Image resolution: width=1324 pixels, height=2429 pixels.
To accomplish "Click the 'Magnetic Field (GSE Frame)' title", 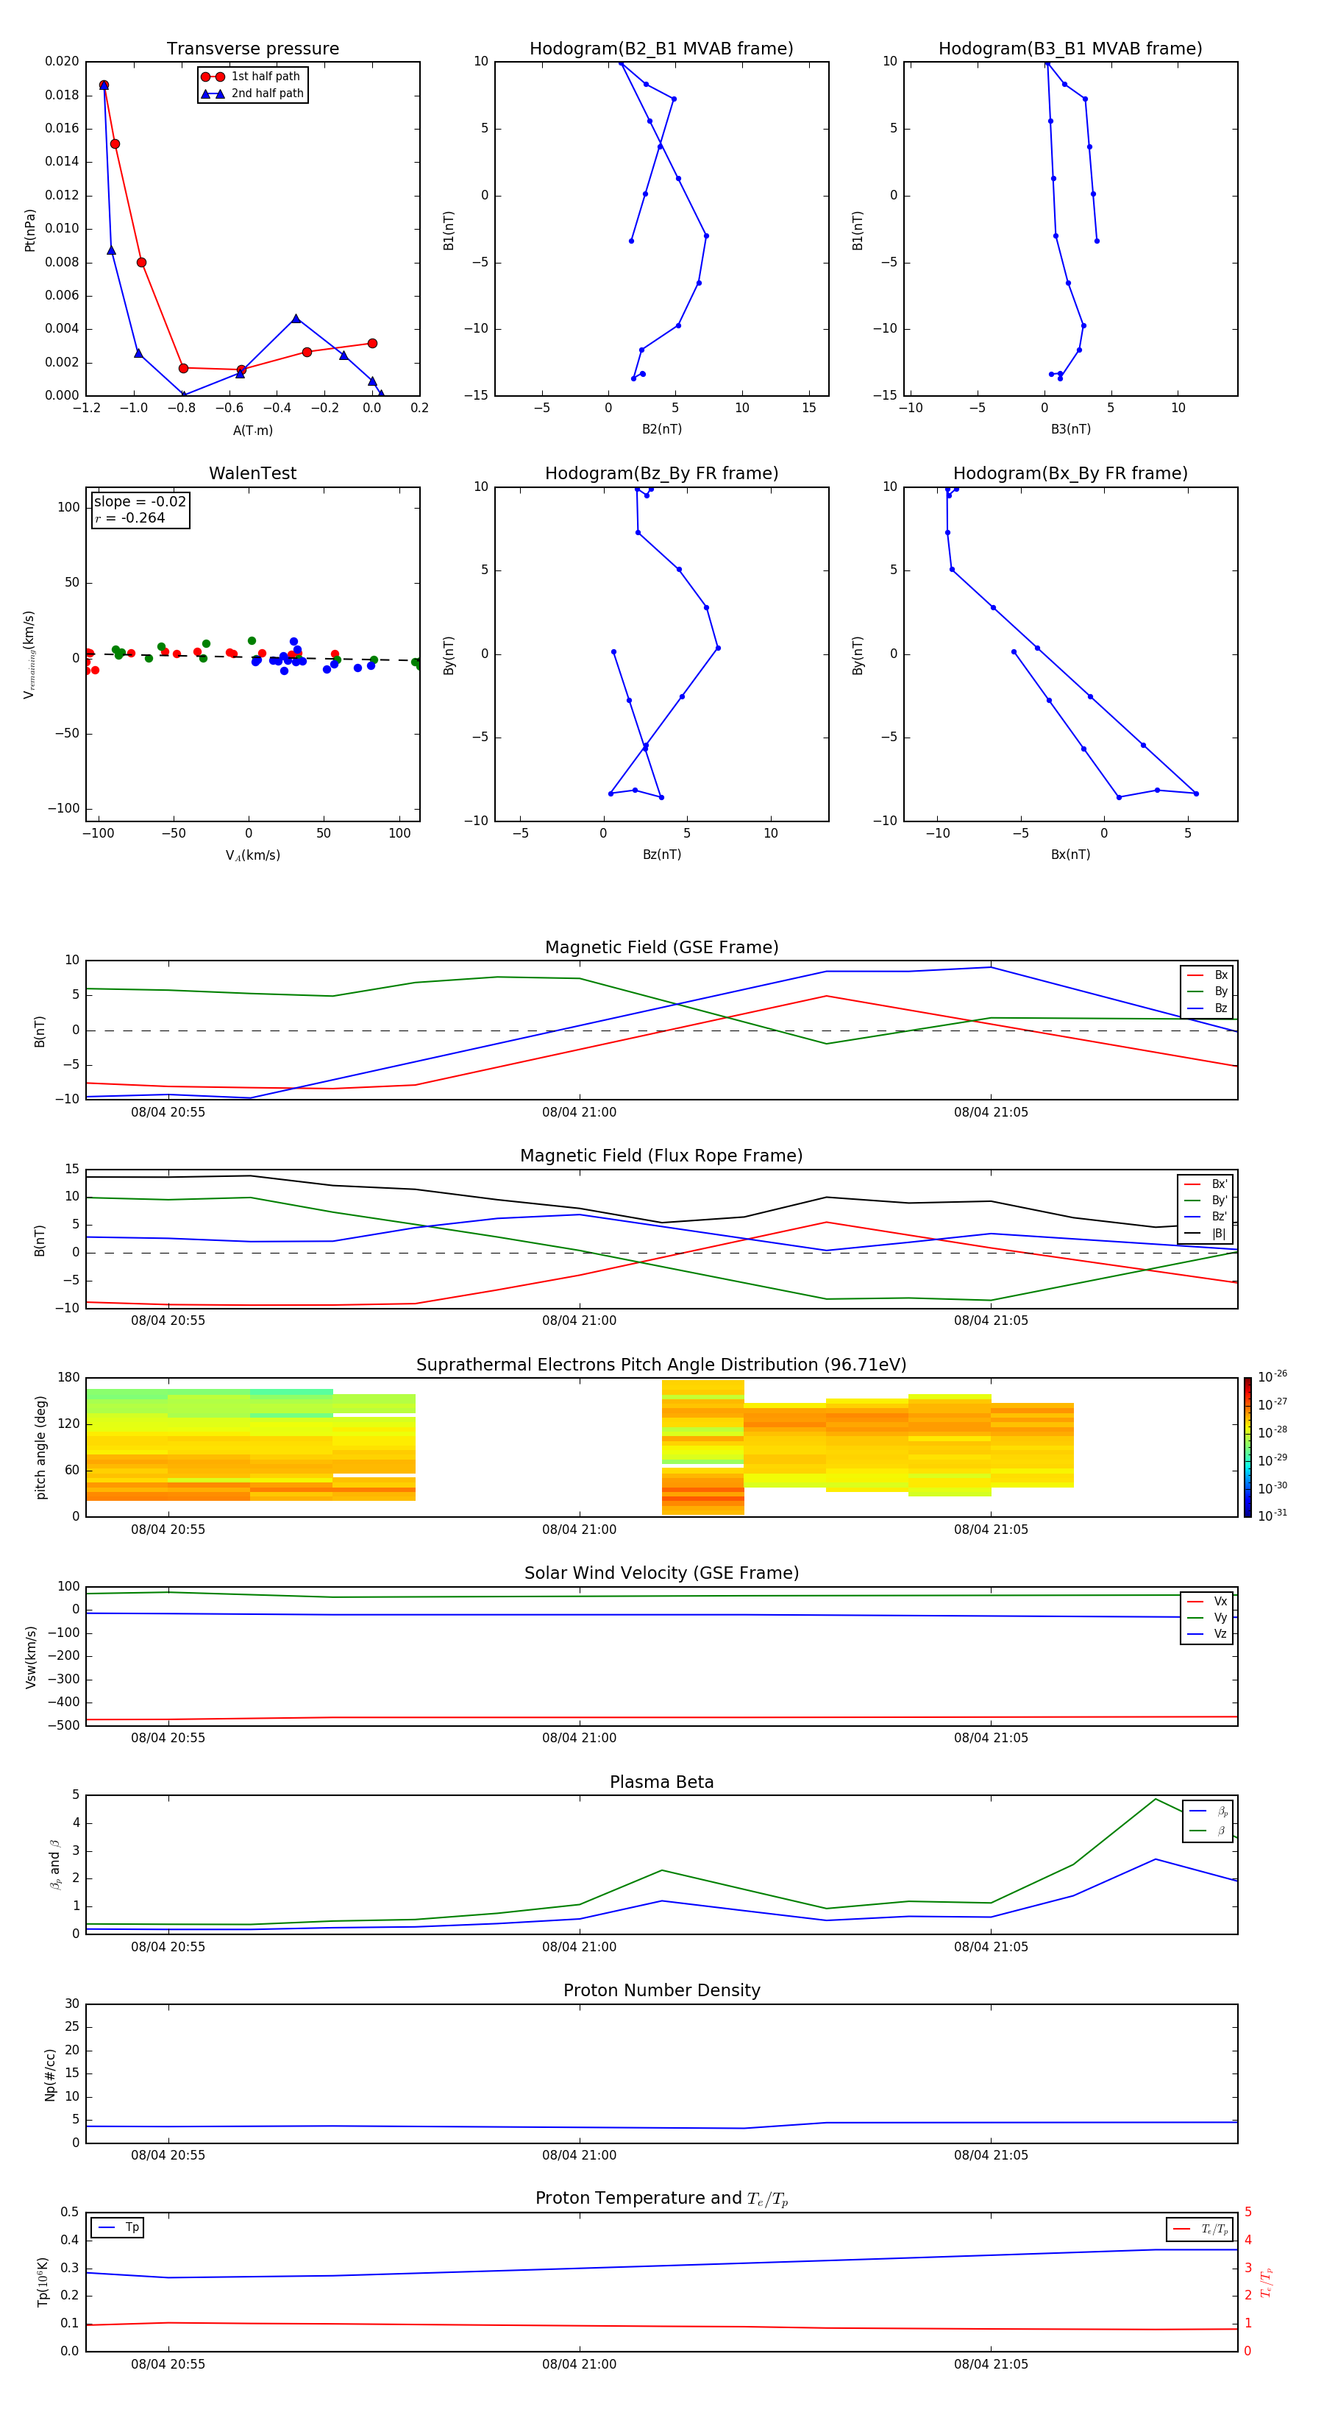I will click(x=661, y=947).
